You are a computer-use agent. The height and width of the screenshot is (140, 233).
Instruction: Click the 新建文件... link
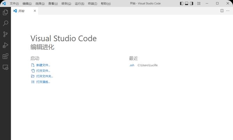pos(43,65)
